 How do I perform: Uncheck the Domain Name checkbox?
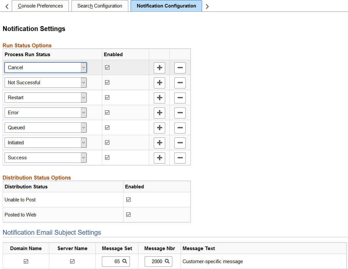tap(26, 261)
